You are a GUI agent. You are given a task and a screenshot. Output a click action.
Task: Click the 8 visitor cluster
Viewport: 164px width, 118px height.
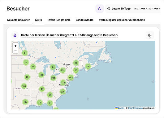pyautogui.click(x=53, y=67)
